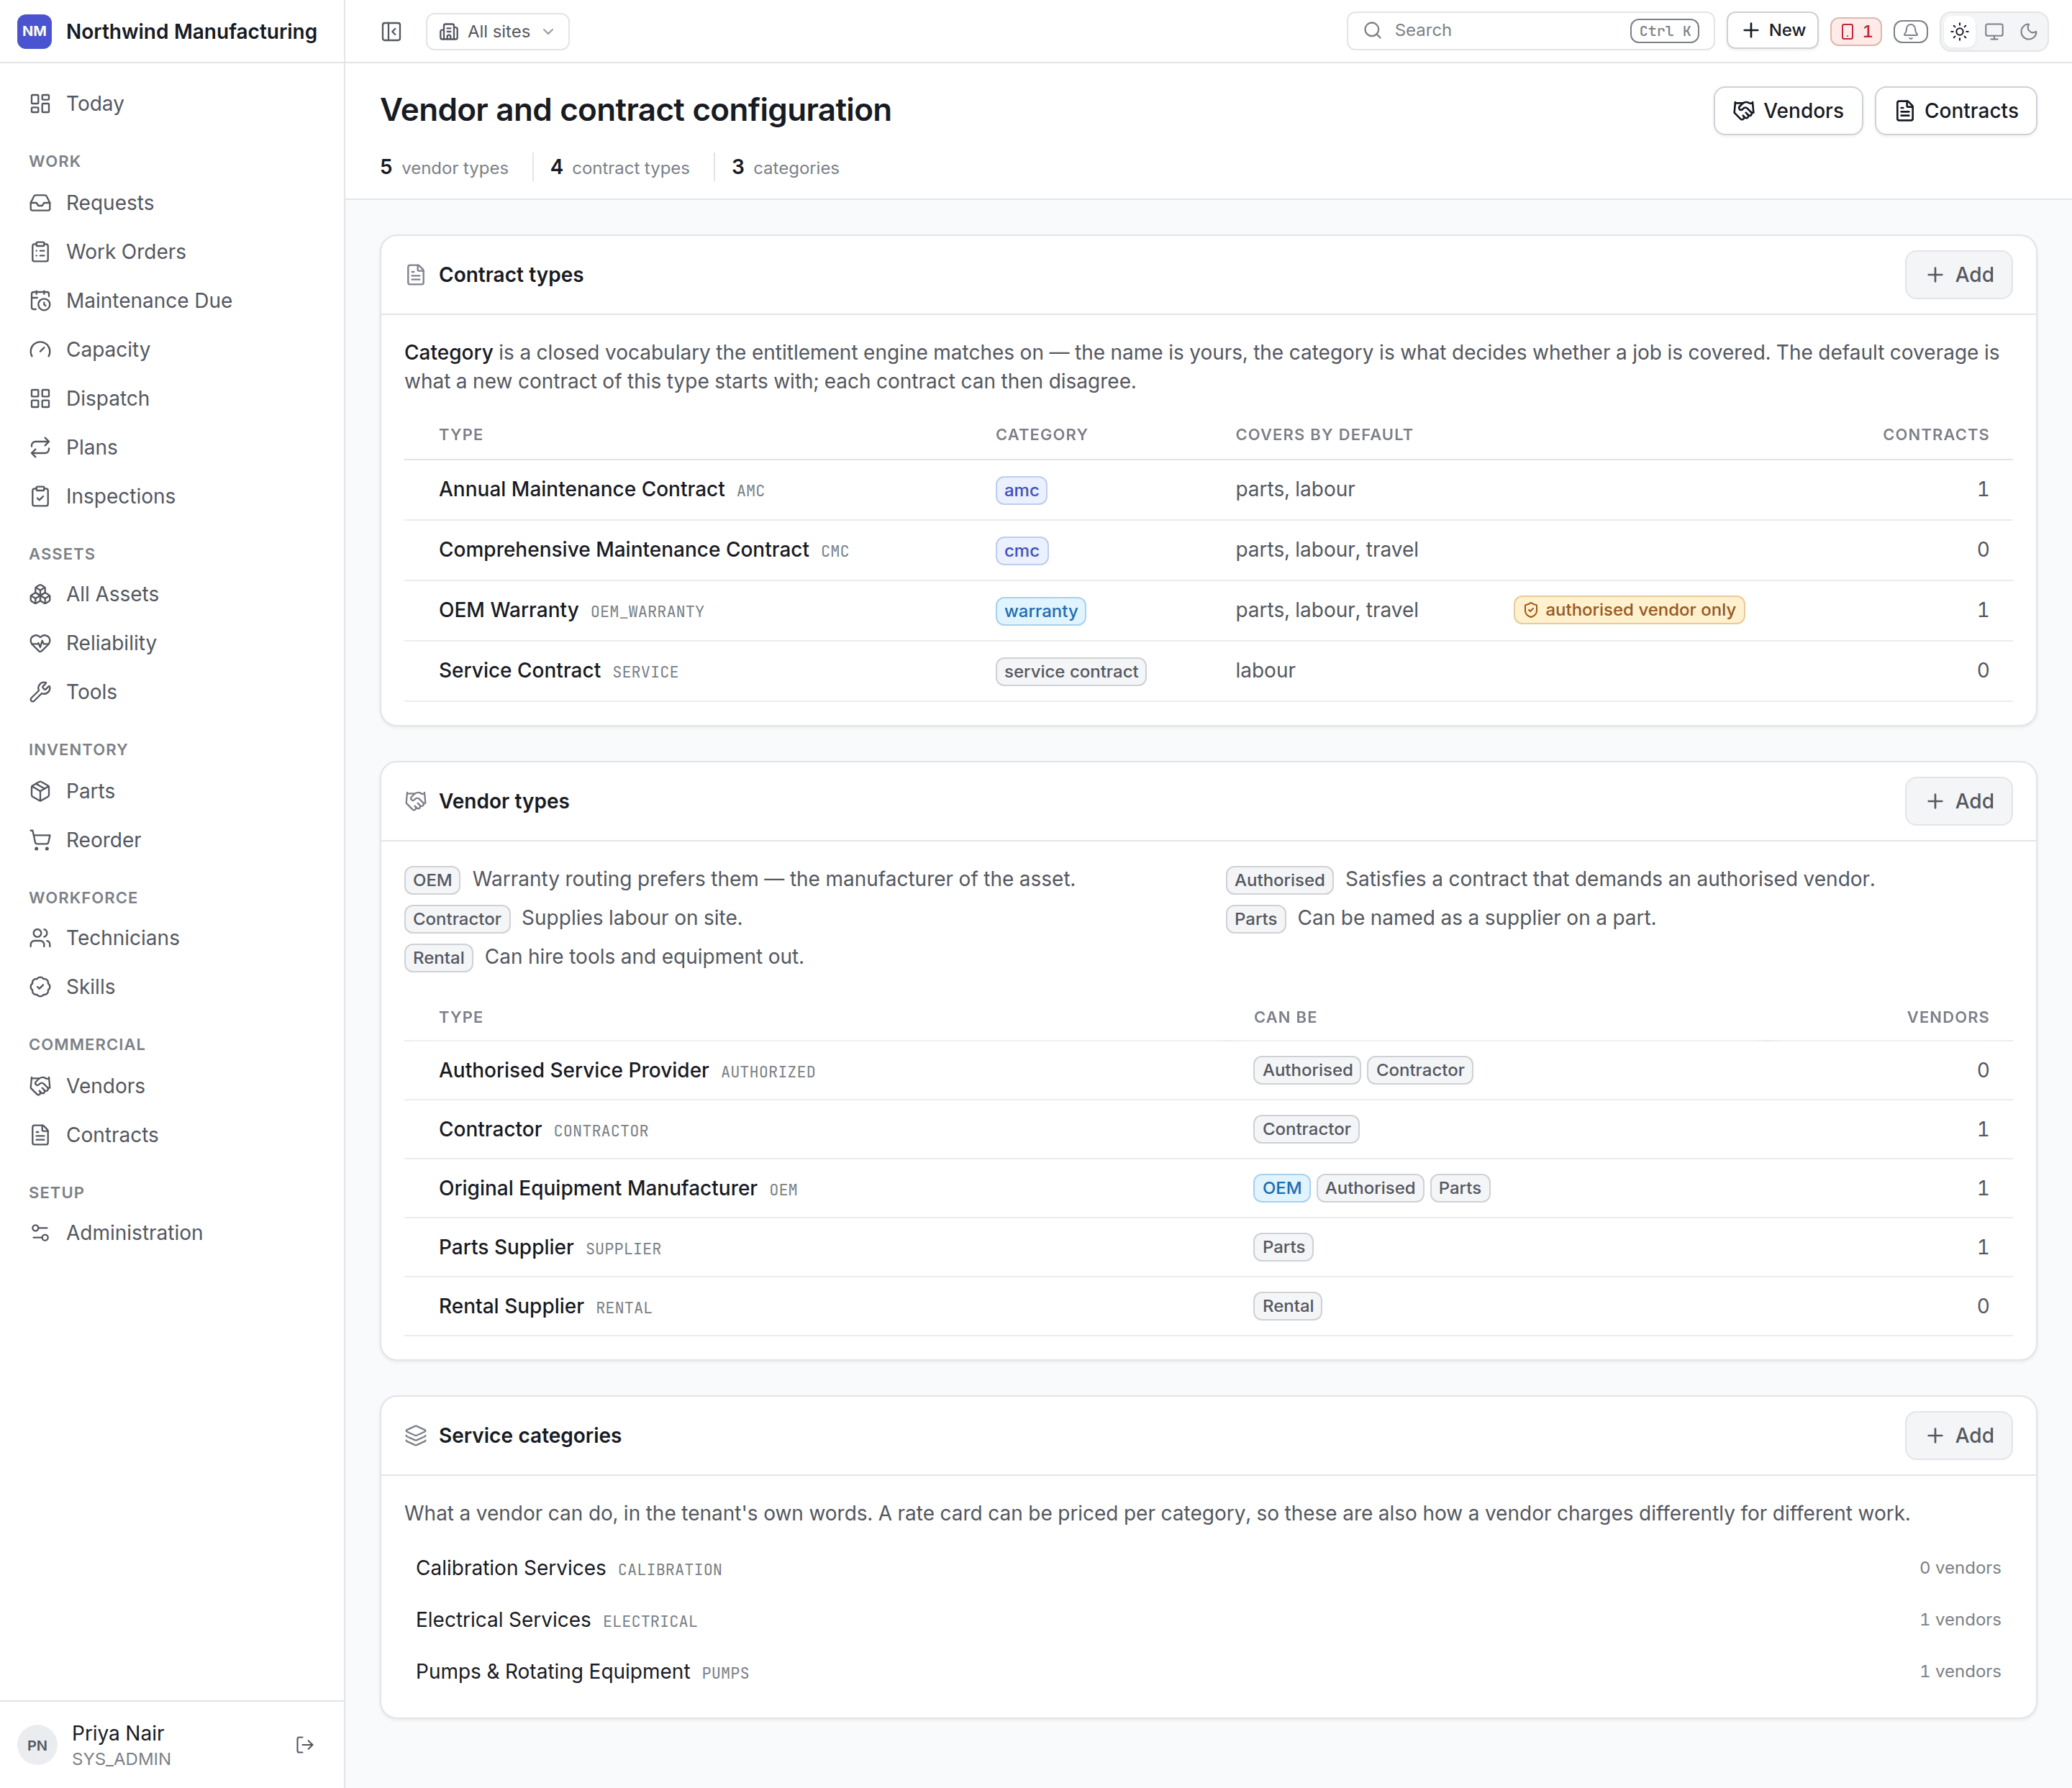Click the Parts box icon
This screenshot has height=1788, width=2072.
tap(40, 792)
